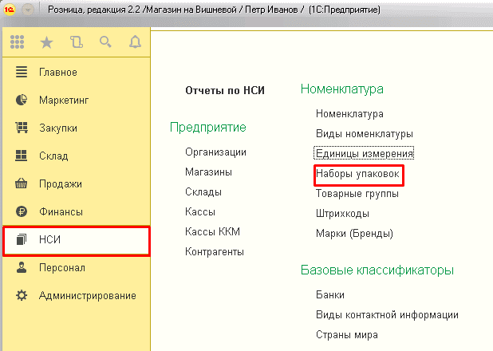The width and height of the screenshot is (493, 351).
Task: Click the 1C application logo icon
Action: point(10,10)
